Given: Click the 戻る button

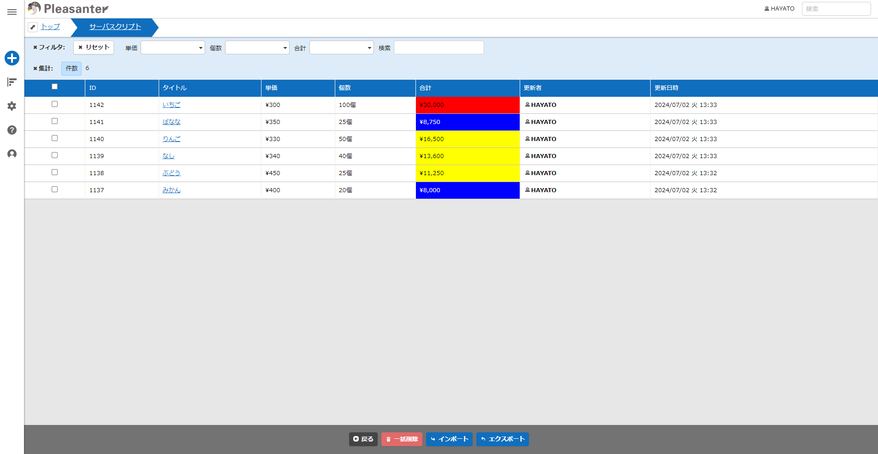Looking at the screenshot, I should tap(363, 439).
